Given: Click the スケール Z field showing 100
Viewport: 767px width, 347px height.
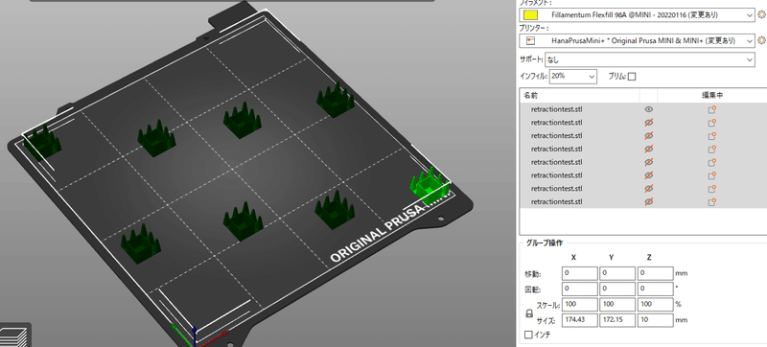Looking at the screenshot, I should tap(656, 305).
